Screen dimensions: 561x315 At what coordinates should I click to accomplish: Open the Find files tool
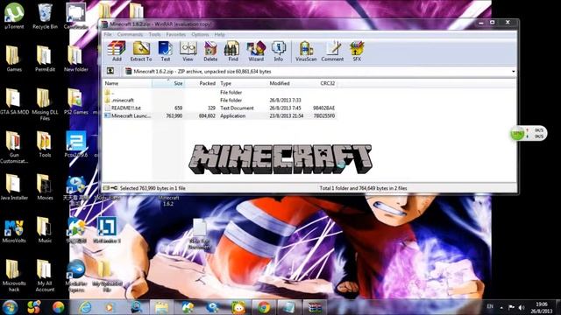pos(233,52)
